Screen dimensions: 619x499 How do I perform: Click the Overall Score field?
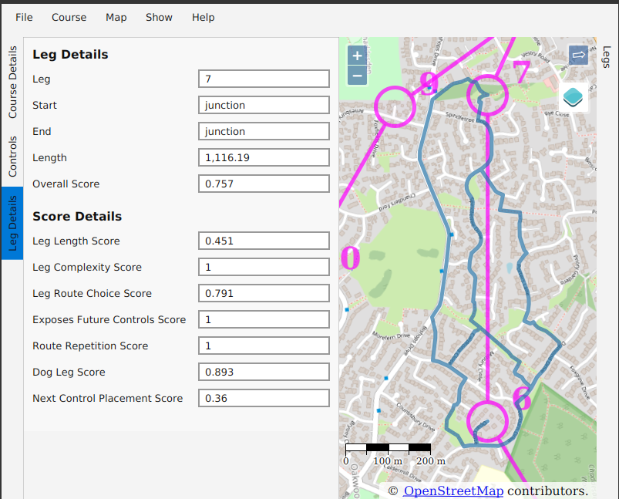coord(264,184)
